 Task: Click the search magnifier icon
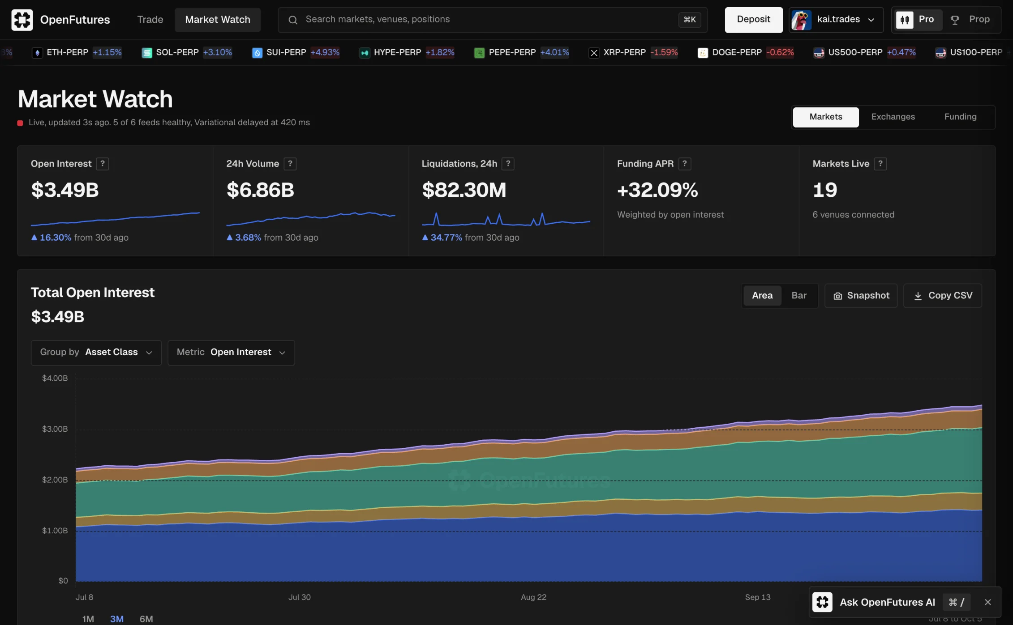(x=293, y=20)
